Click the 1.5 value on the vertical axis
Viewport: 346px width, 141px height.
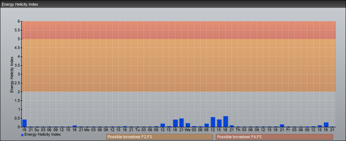click(17, 100)
